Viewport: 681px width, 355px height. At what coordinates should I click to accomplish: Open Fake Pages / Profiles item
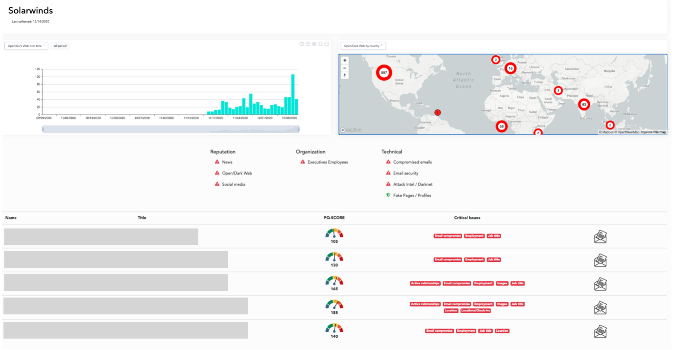click(x=412, y=196)
